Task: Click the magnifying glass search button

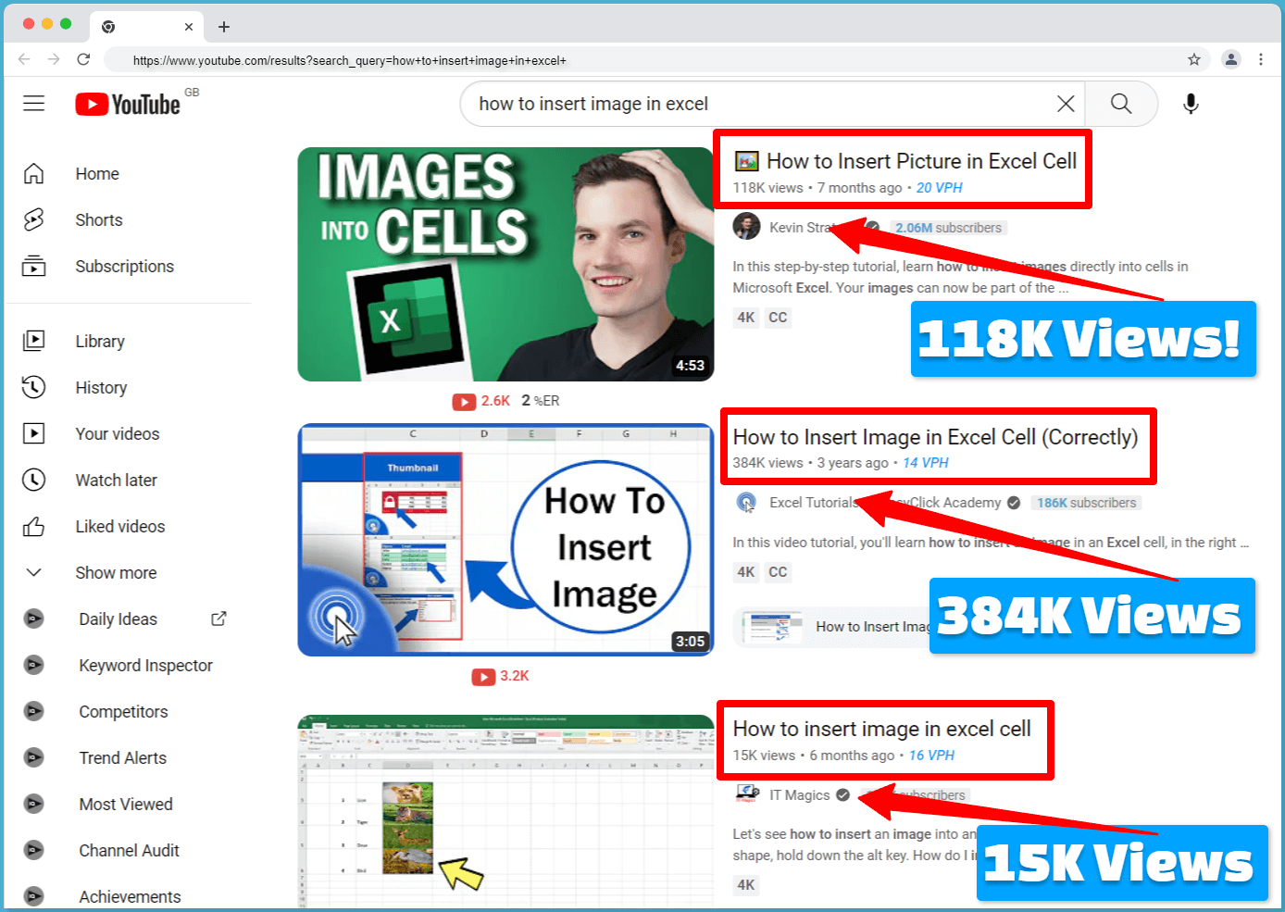Action: click(x=1120, y=104)
